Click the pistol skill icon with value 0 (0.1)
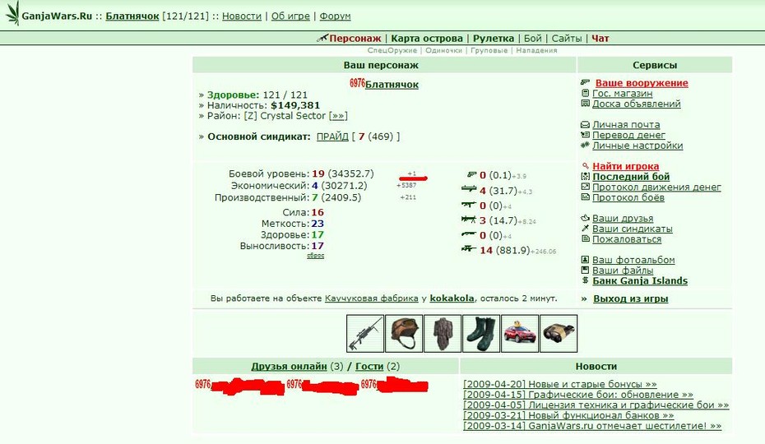Screen dimensions: 765x444 click(x=471, y=174)
